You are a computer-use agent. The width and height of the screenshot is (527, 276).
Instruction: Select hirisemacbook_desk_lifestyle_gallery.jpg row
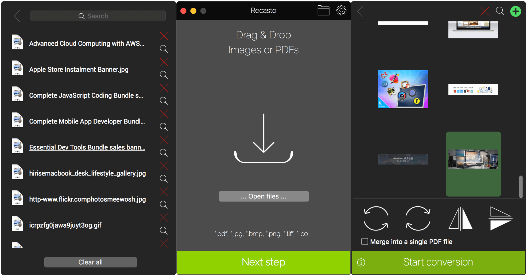click(87, 173)
